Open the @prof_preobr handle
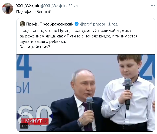Screen dimensions: 157x134 pos(93,24)
